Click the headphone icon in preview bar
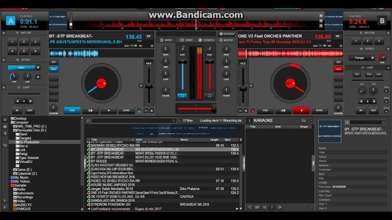 (x=383, y=122)
